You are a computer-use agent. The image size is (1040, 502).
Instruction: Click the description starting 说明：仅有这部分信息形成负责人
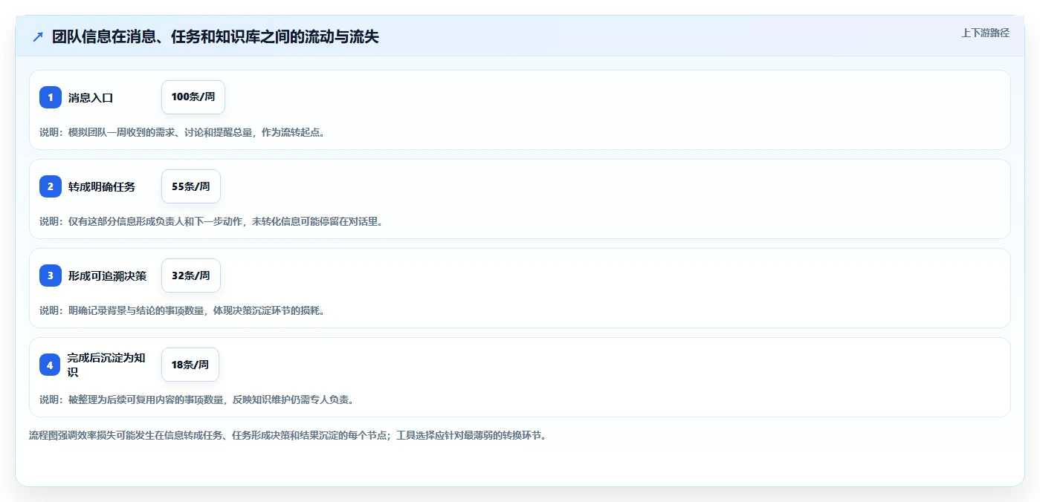(211, 221)
